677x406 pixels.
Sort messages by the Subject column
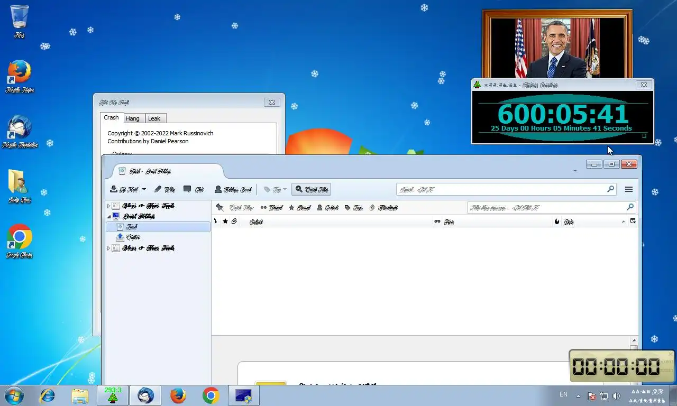[x=336, y=222]
